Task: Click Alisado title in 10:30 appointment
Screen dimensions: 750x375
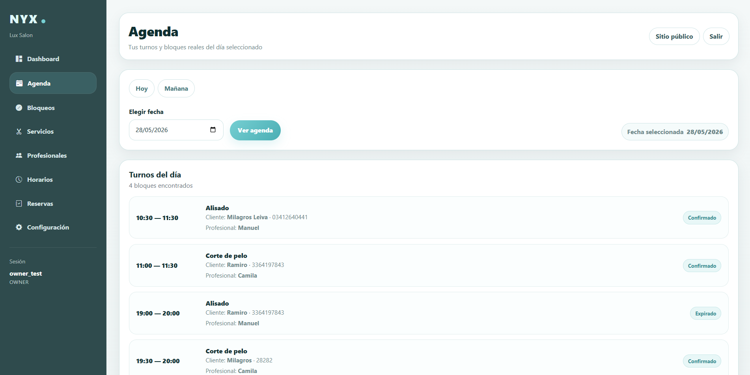Action: (x=217, y=208)
